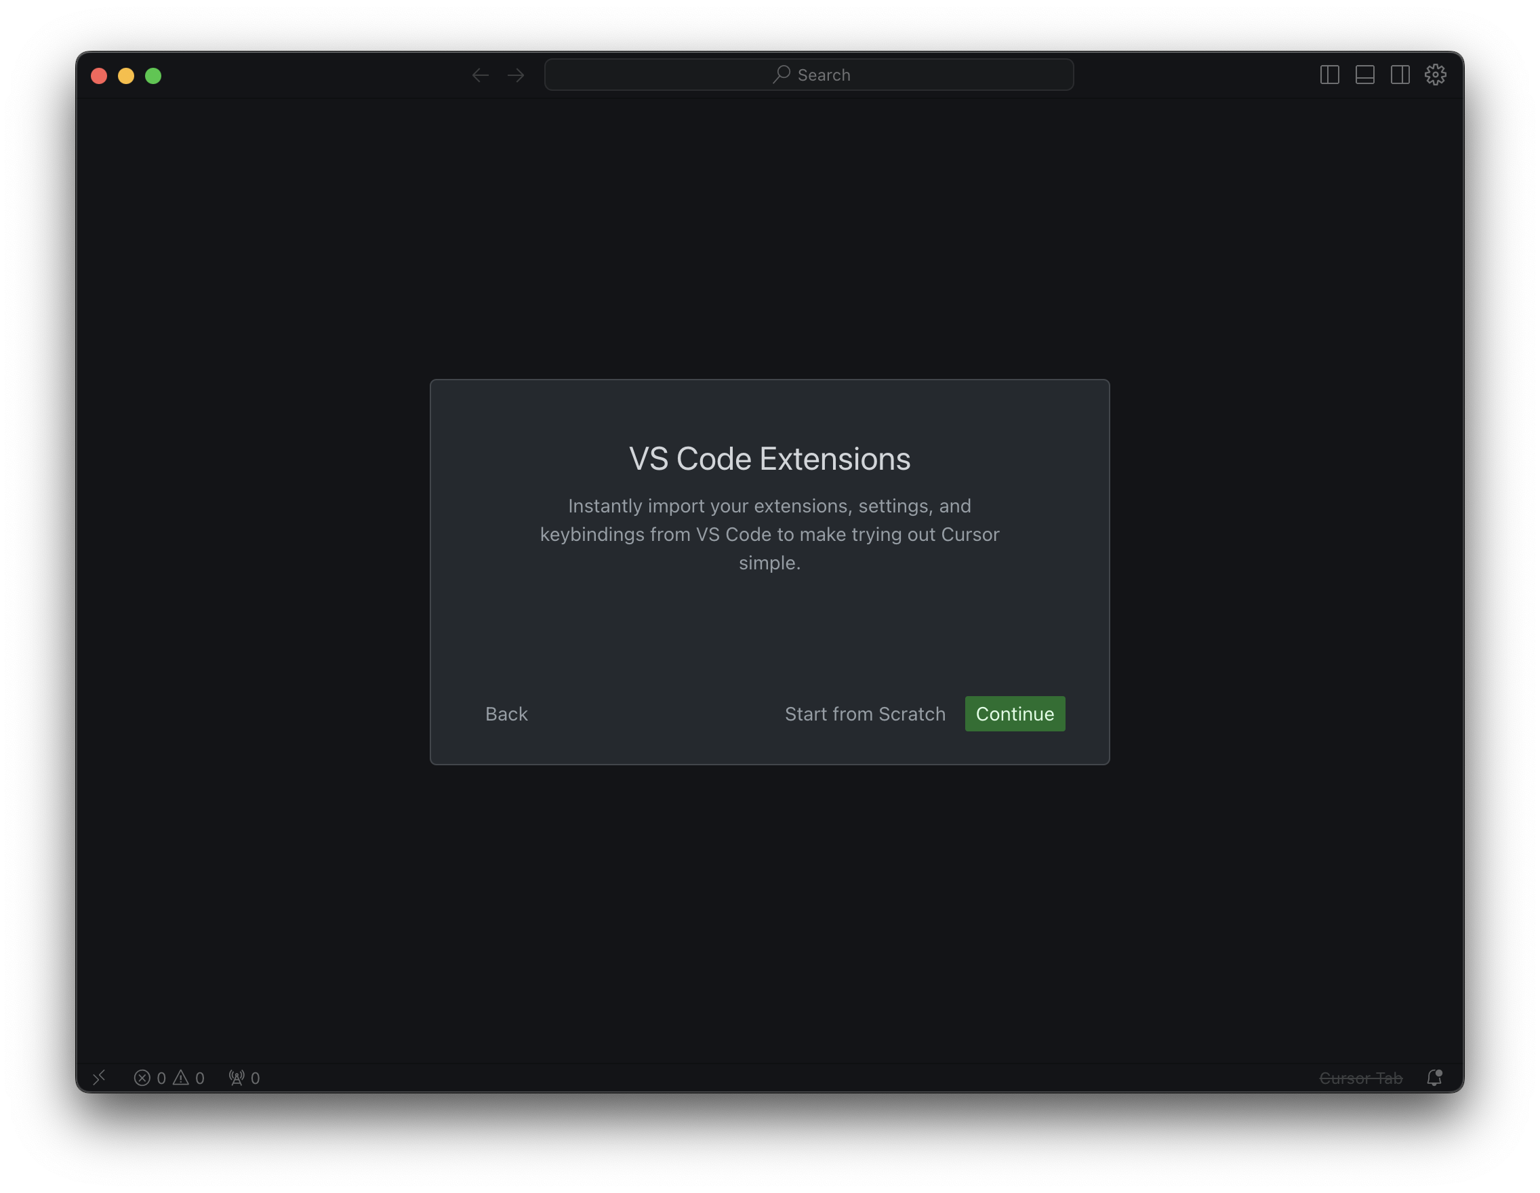Toggle the bottom panel layout icon
1540x1193 pixels.
(1364, 75)
